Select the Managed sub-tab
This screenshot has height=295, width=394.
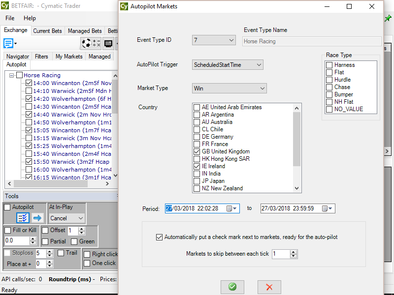pyautogui.click(x=99, y=57)
